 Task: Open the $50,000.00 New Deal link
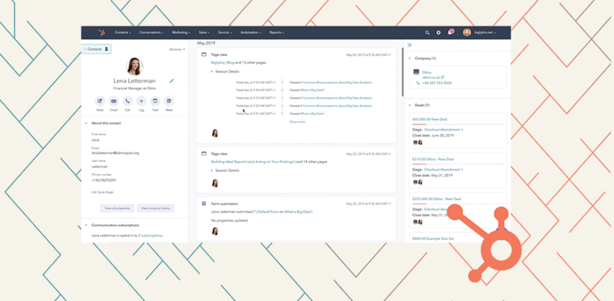click(429, 119)
